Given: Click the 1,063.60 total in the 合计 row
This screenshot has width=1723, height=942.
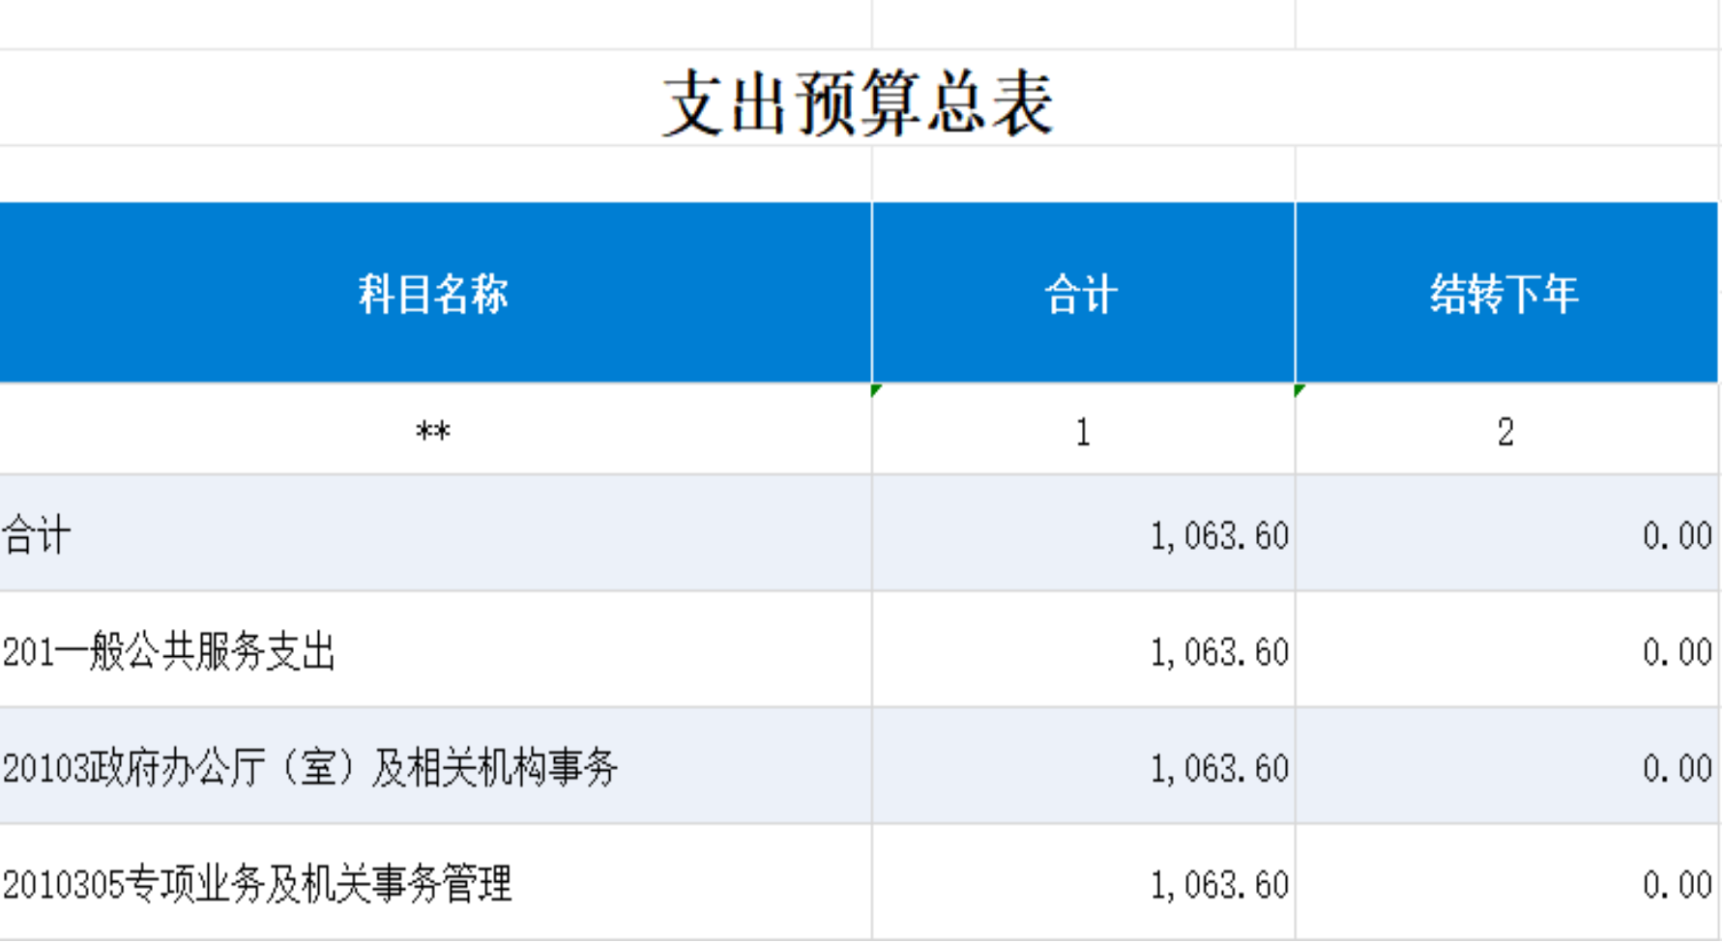Looking at the screenshot, I should [x=1218, y=535].
